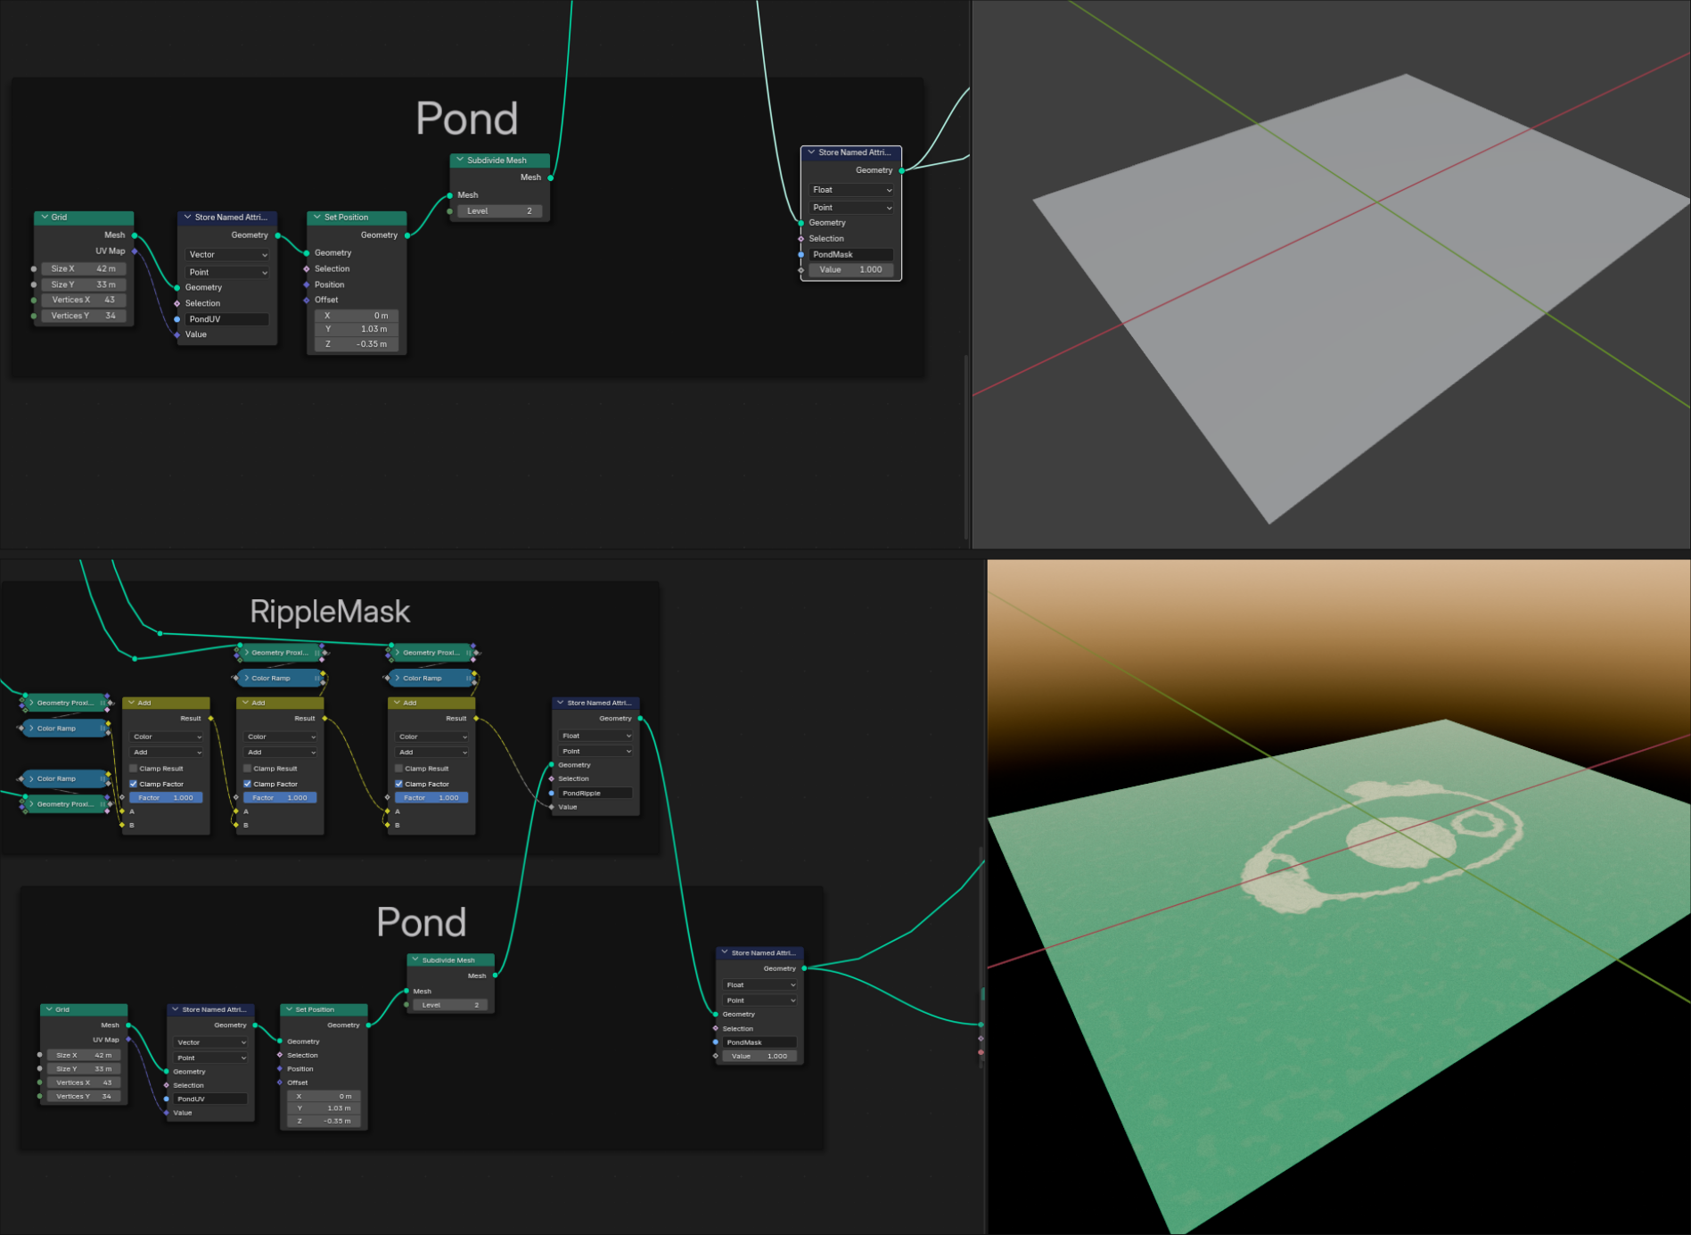
Task: Collapse the PondUV Store Named Attribute node, top editor
Action: (x=187, y=217)
